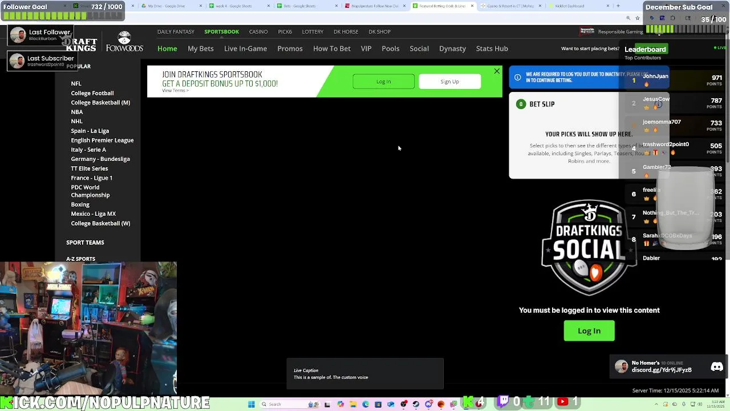
Task: Select College Football in the sidebar
Action: [x=92, y=93]
